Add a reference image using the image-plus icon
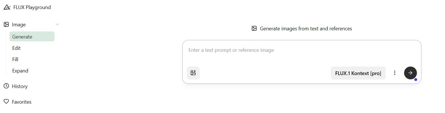This screenshot has height=113, width=445. [193, 73]
